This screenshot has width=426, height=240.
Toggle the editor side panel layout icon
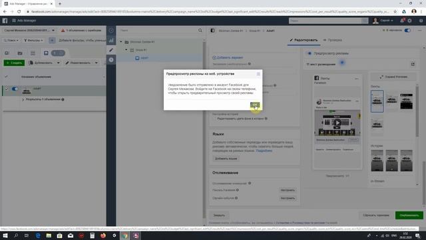click(x=212, y=31)
